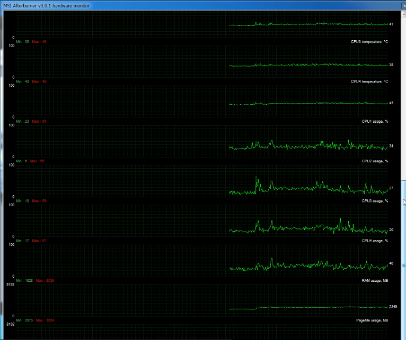
Task: Click the current value 20 on CPU3 usage graph
Action: click(x=391, y=229)
